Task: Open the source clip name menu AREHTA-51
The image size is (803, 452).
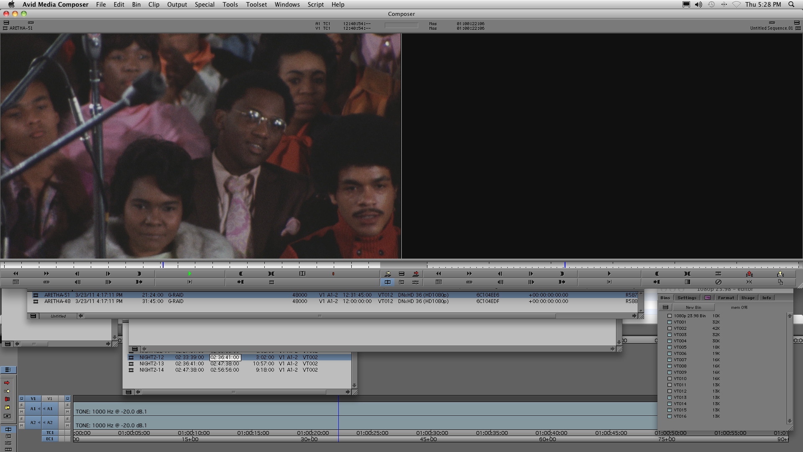Action: (21, 28)
